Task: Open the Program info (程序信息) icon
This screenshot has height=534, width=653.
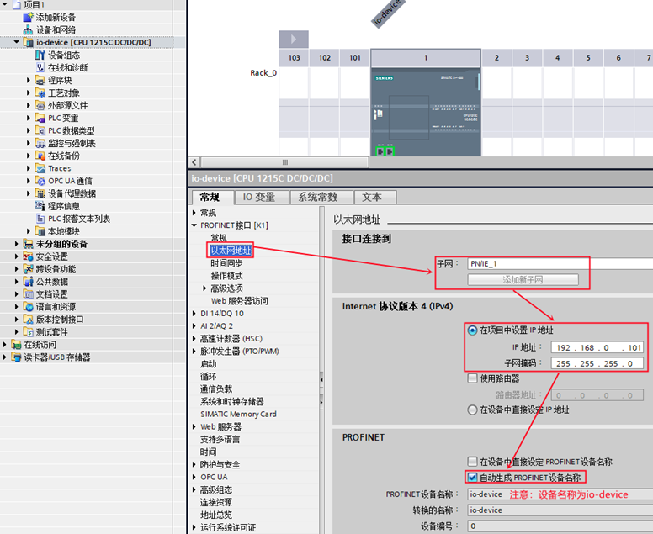Action: coord(40,206)
